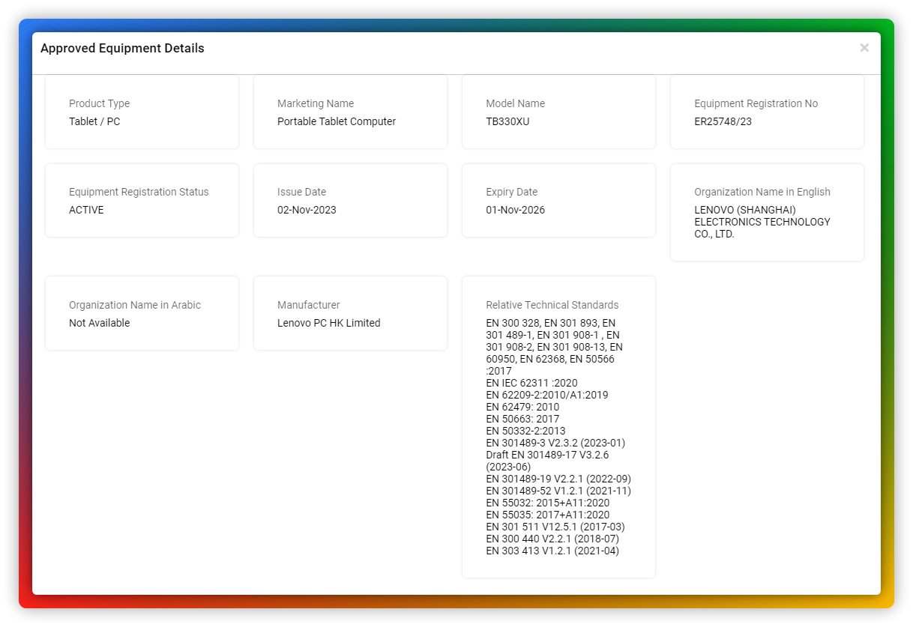Click 'Organization Name in English' label

click(762, 192)
